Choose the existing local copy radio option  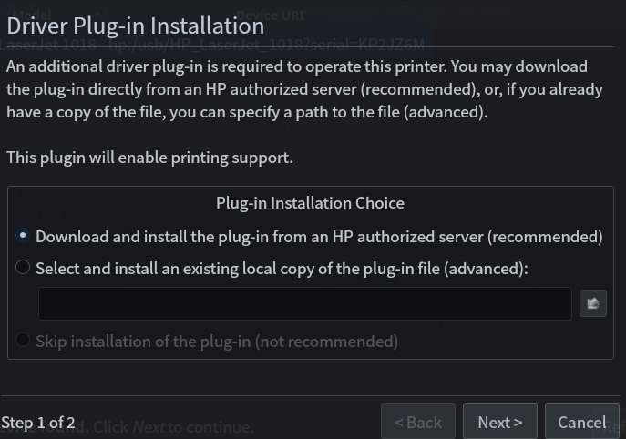coord(23,268)
